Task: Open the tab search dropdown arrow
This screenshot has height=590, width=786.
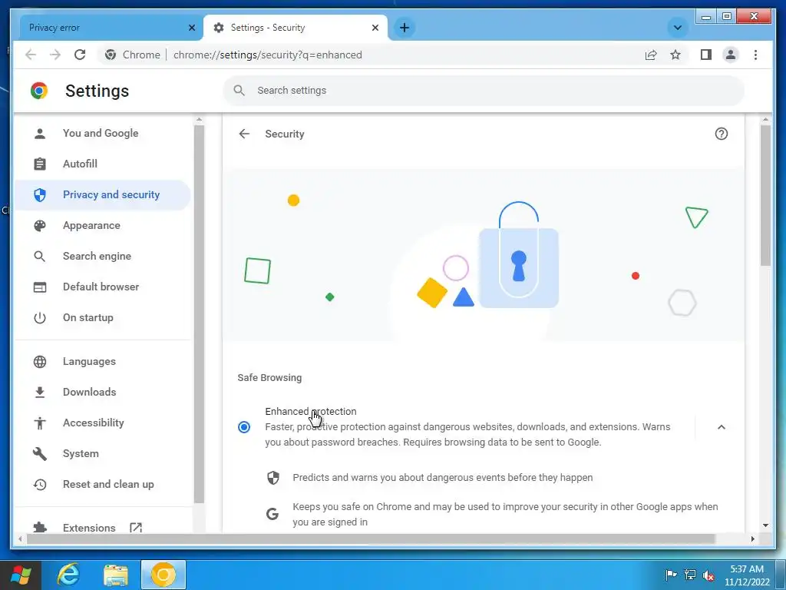Action: coord(677,28)
